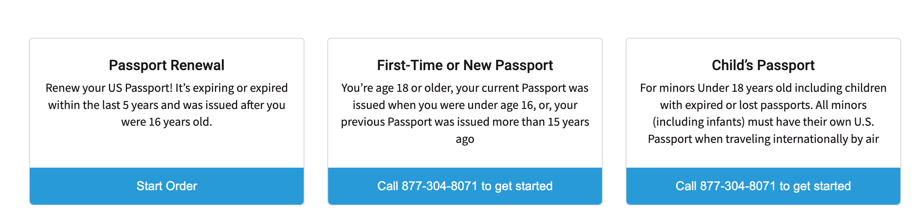Click the phone number in First-Time passport button
Screen dimensions: 924x221
439,186
